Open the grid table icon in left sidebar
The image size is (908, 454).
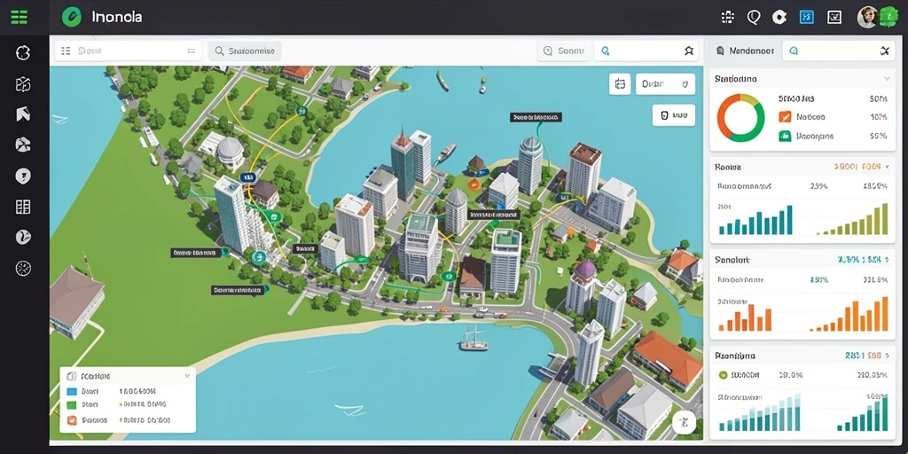point(22,207)
